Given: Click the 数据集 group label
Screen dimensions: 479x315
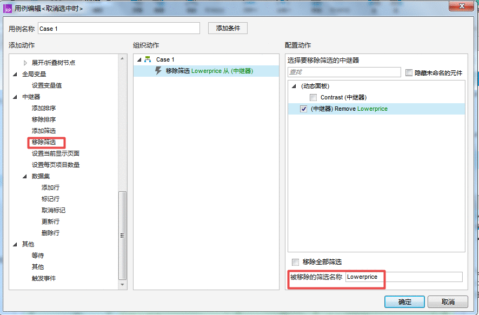Looking at the screenshot, I should pyautogui.click(x=41, y=176).
